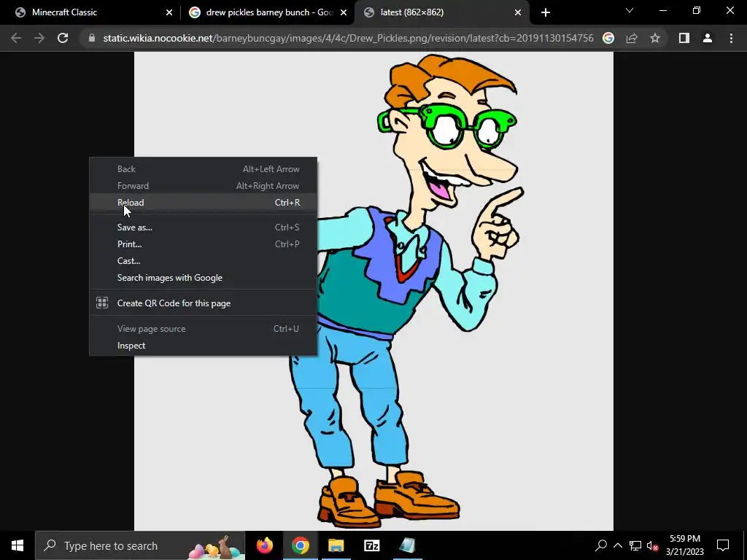Select Create QR Code for this page
The image size is (747, 560).
(x=204, y=303)
